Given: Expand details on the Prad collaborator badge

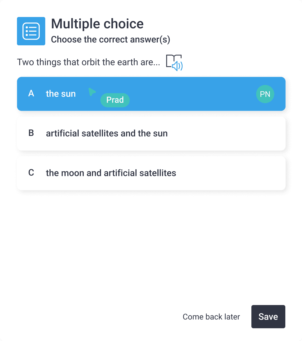Looking at the screenshot, I should click(x=115, y=100).
